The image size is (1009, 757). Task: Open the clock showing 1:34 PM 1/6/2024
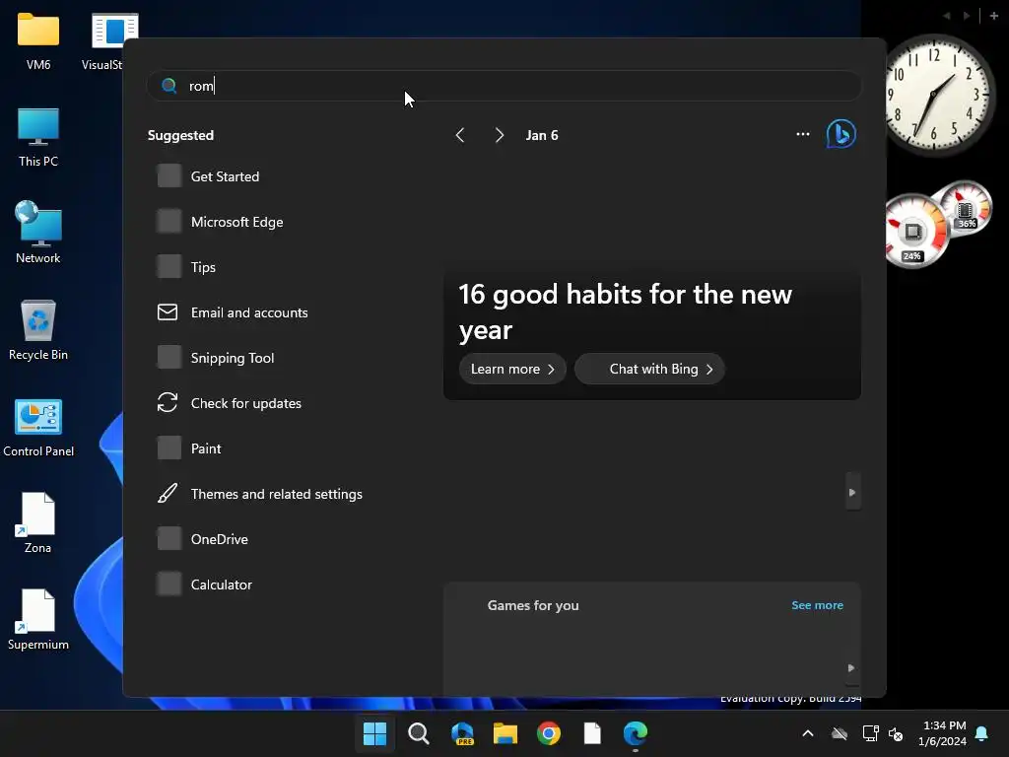[x=943, y=733]
